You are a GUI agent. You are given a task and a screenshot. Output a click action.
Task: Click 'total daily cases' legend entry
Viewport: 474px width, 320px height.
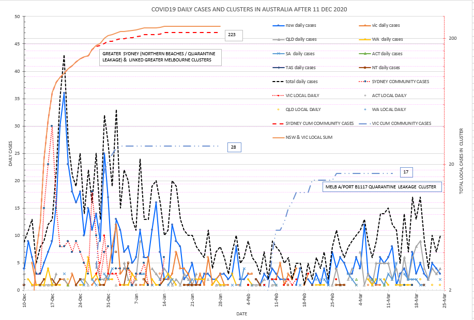click(295, 82)
